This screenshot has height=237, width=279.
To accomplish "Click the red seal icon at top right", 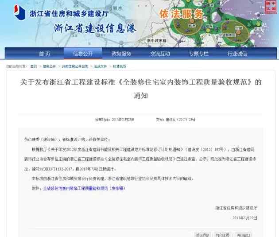I will click(271, 7).
